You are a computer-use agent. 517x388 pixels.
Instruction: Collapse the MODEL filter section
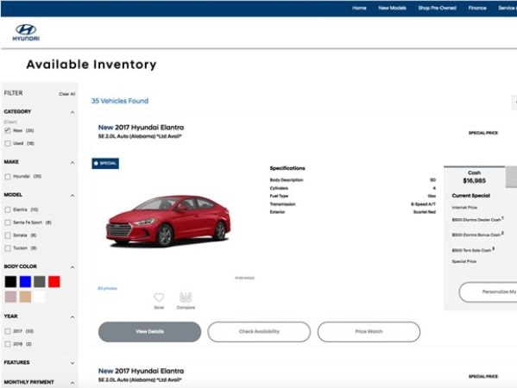(x=73, y=196)
